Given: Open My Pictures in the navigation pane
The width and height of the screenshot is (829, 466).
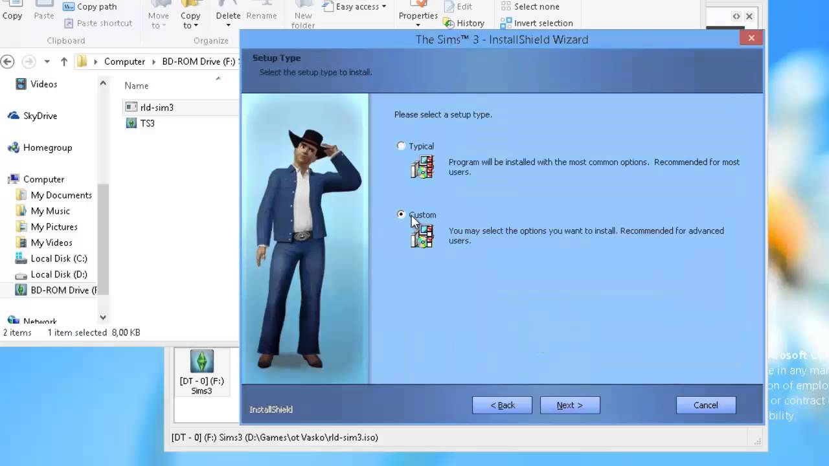Looking at the screenshot, I should tap(54, 227).
